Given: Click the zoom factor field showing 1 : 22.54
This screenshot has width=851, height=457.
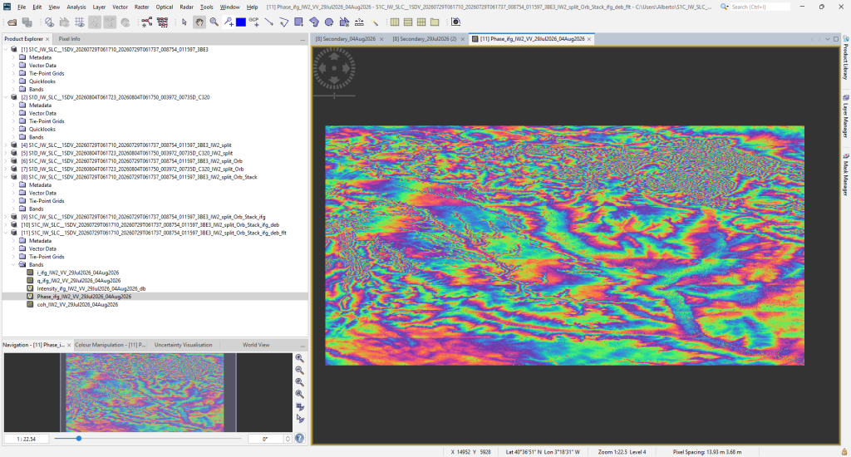Looking at the screenshot, I should click(x=26, y=439).
